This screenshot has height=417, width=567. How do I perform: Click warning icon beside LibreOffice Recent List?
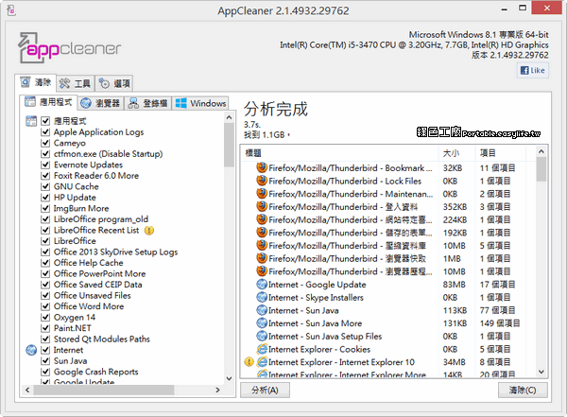click(149, 230)
